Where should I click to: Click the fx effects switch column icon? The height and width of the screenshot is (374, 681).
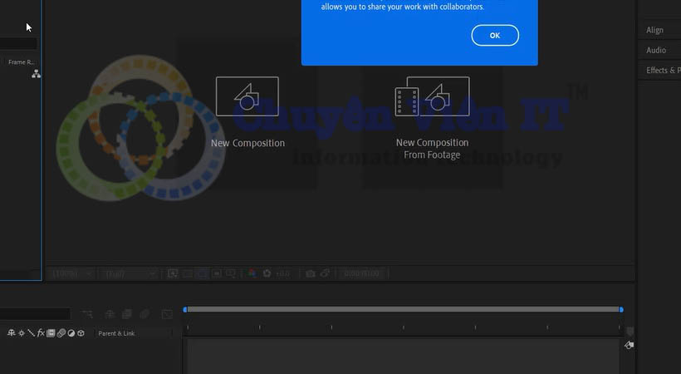coord(41,333)
